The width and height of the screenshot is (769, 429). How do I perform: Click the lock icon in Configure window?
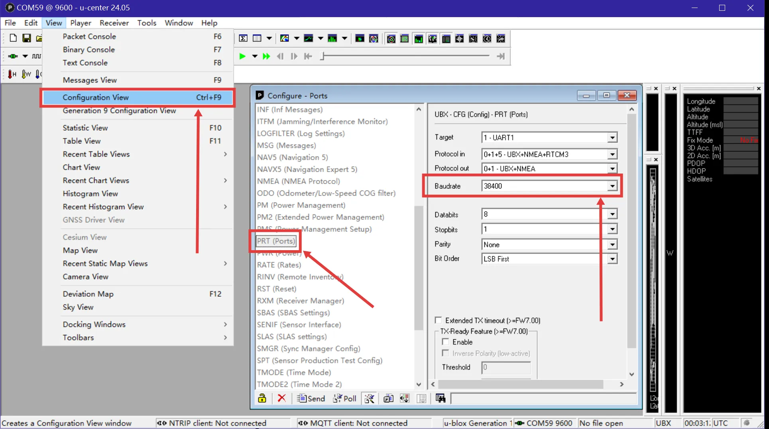pos(262,398)
